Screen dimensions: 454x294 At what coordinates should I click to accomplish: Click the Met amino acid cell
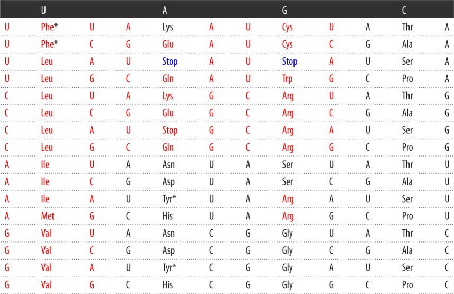pos(47,217)
